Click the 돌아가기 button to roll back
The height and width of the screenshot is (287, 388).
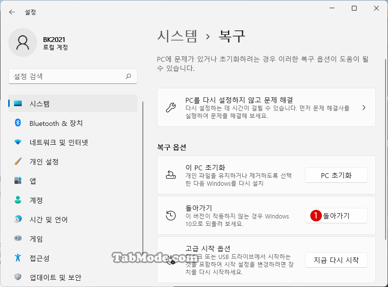coord(336,216)
